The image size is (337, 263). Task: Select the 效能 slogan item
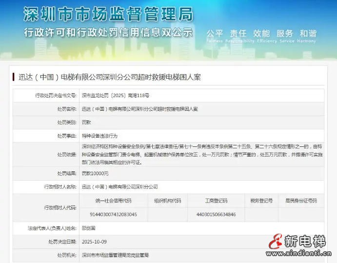[x=261, y=33]
